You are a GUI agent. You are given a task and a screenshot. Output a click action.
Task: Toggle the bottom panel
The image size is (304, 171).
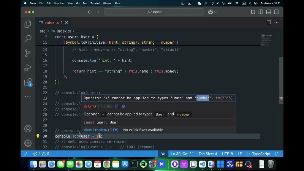pyautogui.click(x=269, y=12)
